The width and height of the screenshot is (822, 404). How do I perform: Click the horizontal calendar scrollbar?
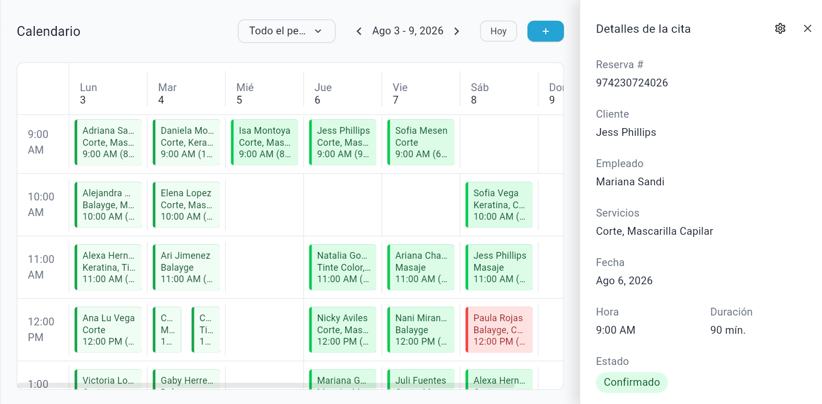pyautogui.click(x=266, y=386)
